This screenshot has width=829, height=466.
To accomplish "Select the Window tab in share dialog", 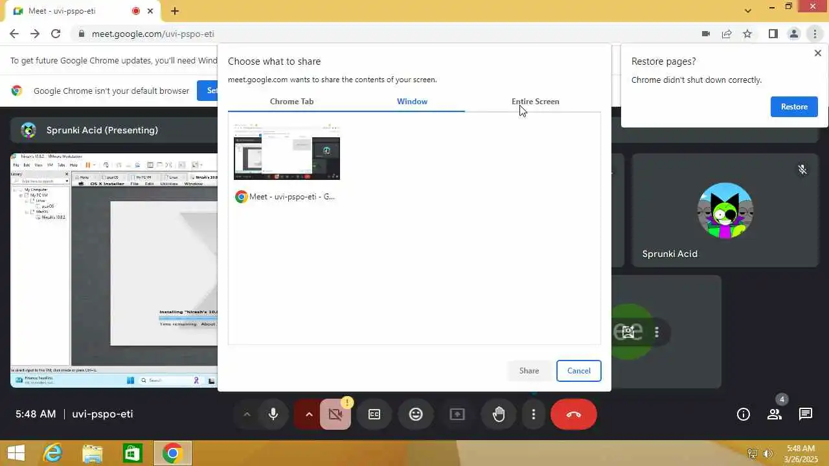I will pos(412,102).
